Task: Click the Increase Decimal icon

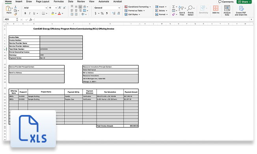Action: [x=114, y=13]
